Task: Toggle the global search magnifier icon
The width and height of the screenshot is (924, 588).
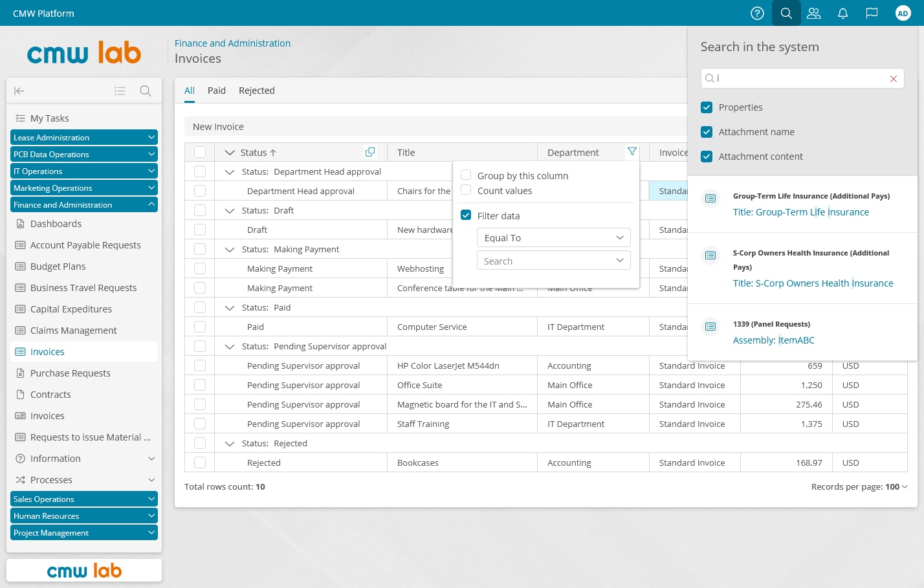Action: 786,13
